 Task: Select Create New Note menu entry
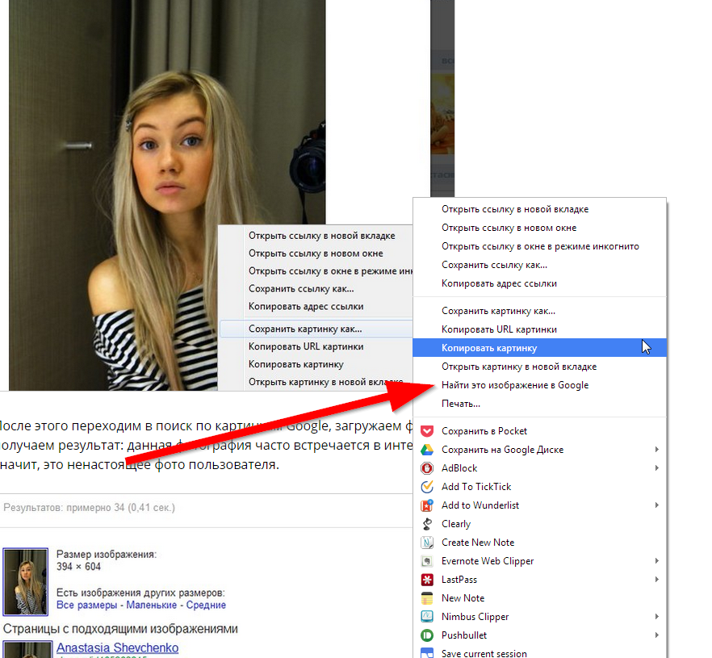pos(478,543)
